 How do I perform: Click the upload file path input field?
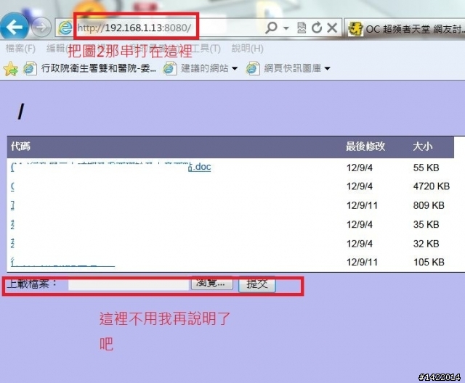[x=129, y=284]
